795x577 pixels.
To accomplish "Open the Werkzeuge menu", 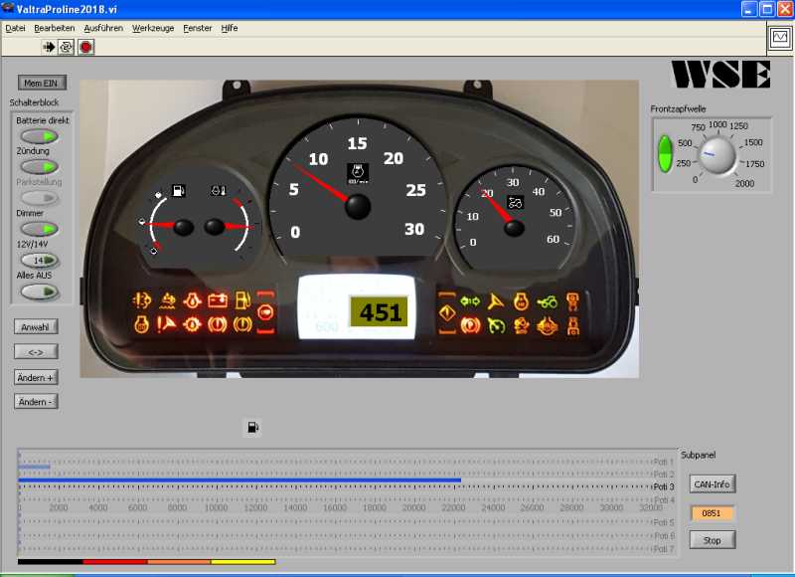I will (153, 29).
